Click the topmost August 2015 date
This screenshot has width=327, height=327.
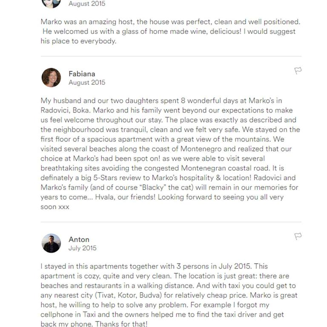[x=87, y=3]
